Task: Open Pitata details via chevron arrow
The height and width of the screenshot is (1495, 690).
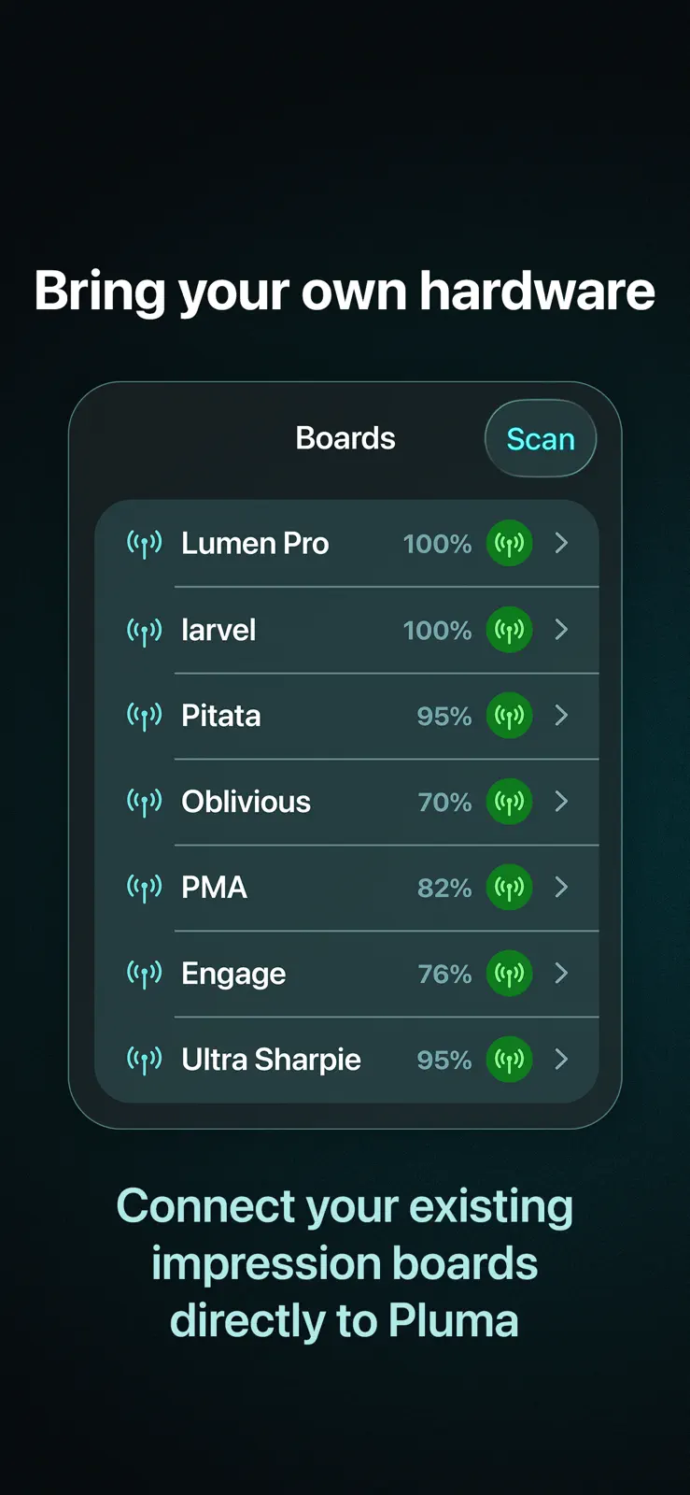Action: [561, 716]
